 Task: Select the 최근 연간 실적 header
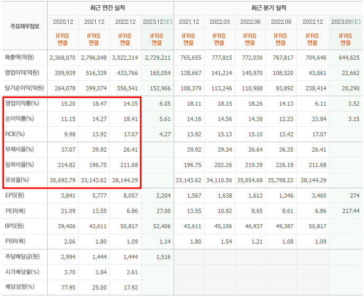pos(107,8)
